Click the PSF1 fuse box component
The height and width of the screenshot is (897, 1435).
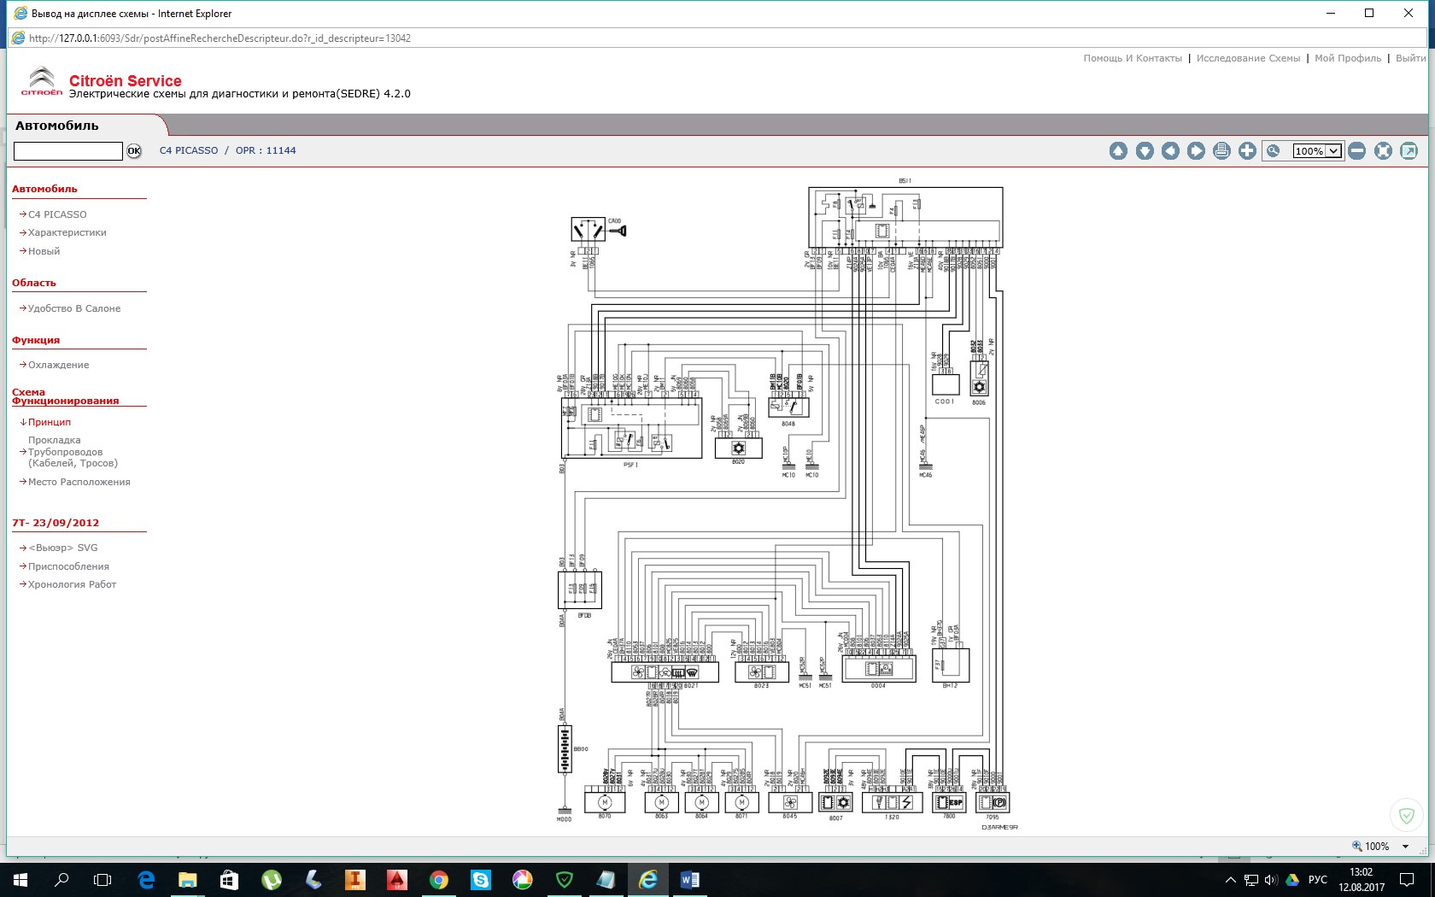[632, 428]
